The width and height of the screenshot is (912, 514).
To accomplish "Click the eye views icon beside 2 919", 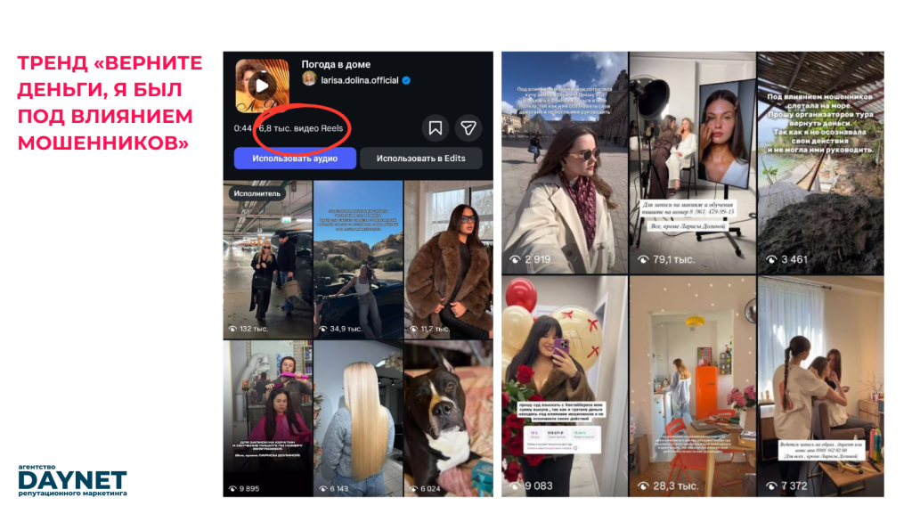I will coord(516,259).
